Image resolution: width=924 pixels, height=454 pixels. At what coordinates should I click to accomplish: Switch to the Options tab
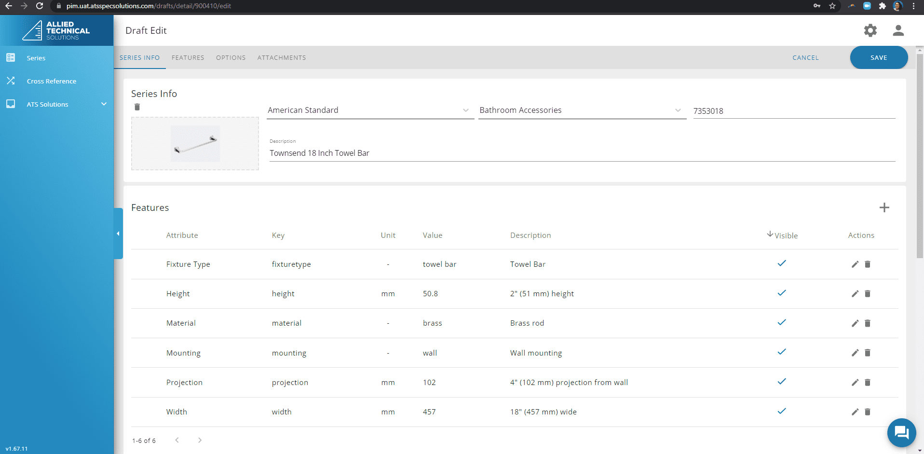tap(231, 57)
